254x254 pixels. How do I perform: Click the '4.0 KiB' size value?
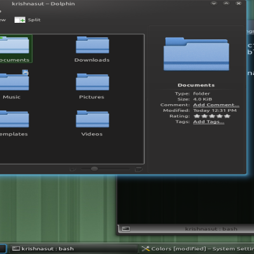coord(203,99)
